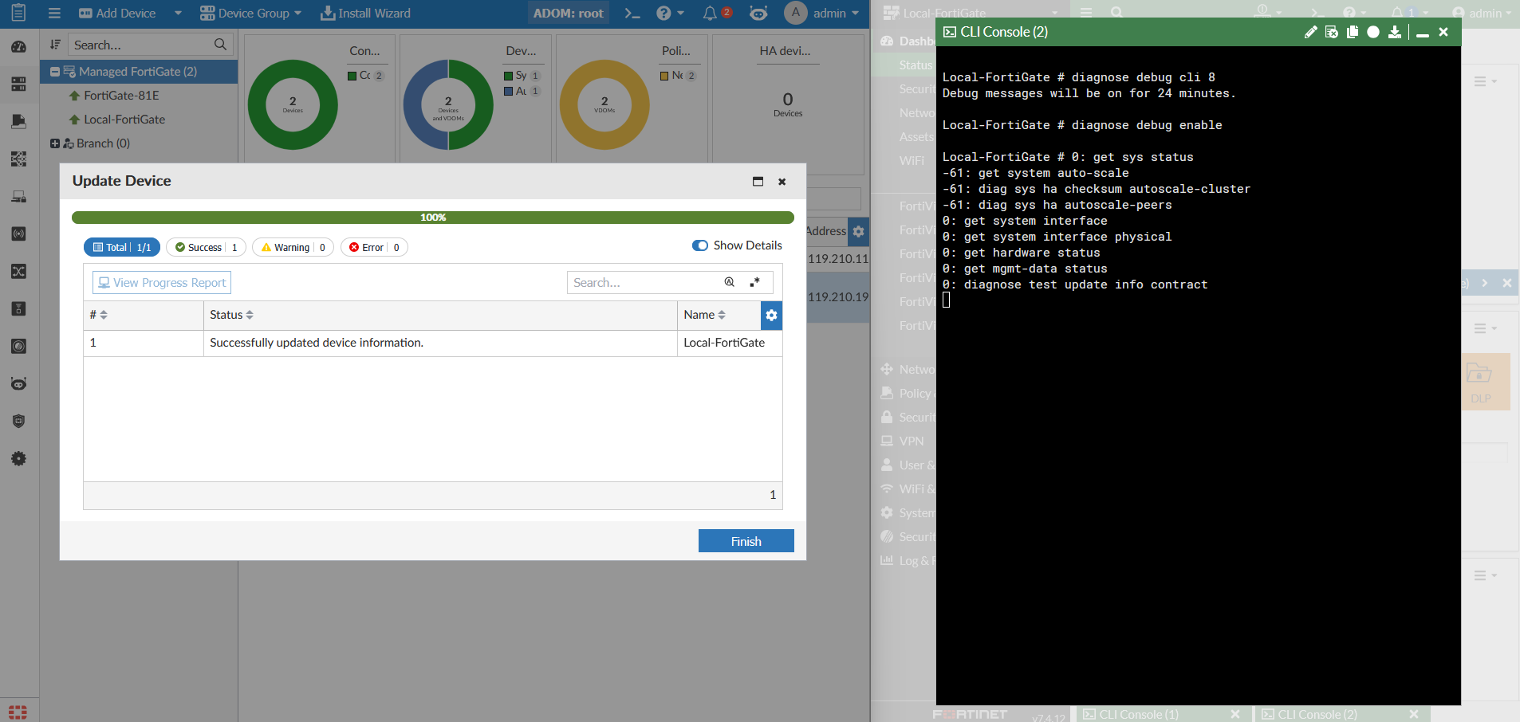Maximize the Update Device dialog
1520x722 pixels.
[758, 182]
